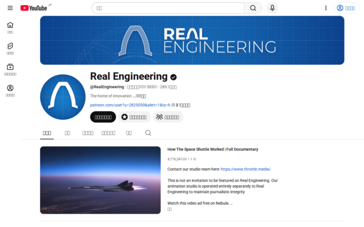Activate voice search microphone
The image size is (364, 227).
coord(272,8)
